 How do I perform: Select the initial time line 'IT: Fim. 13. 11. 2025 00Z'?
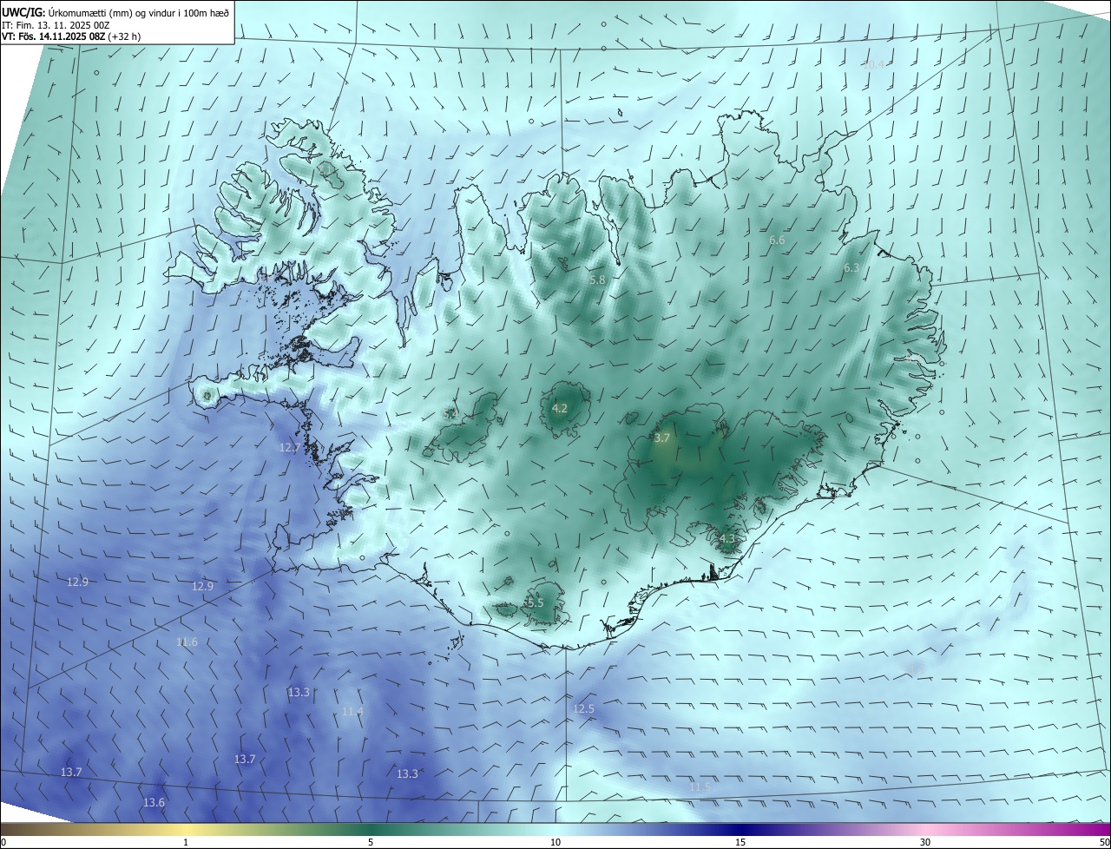55,25
